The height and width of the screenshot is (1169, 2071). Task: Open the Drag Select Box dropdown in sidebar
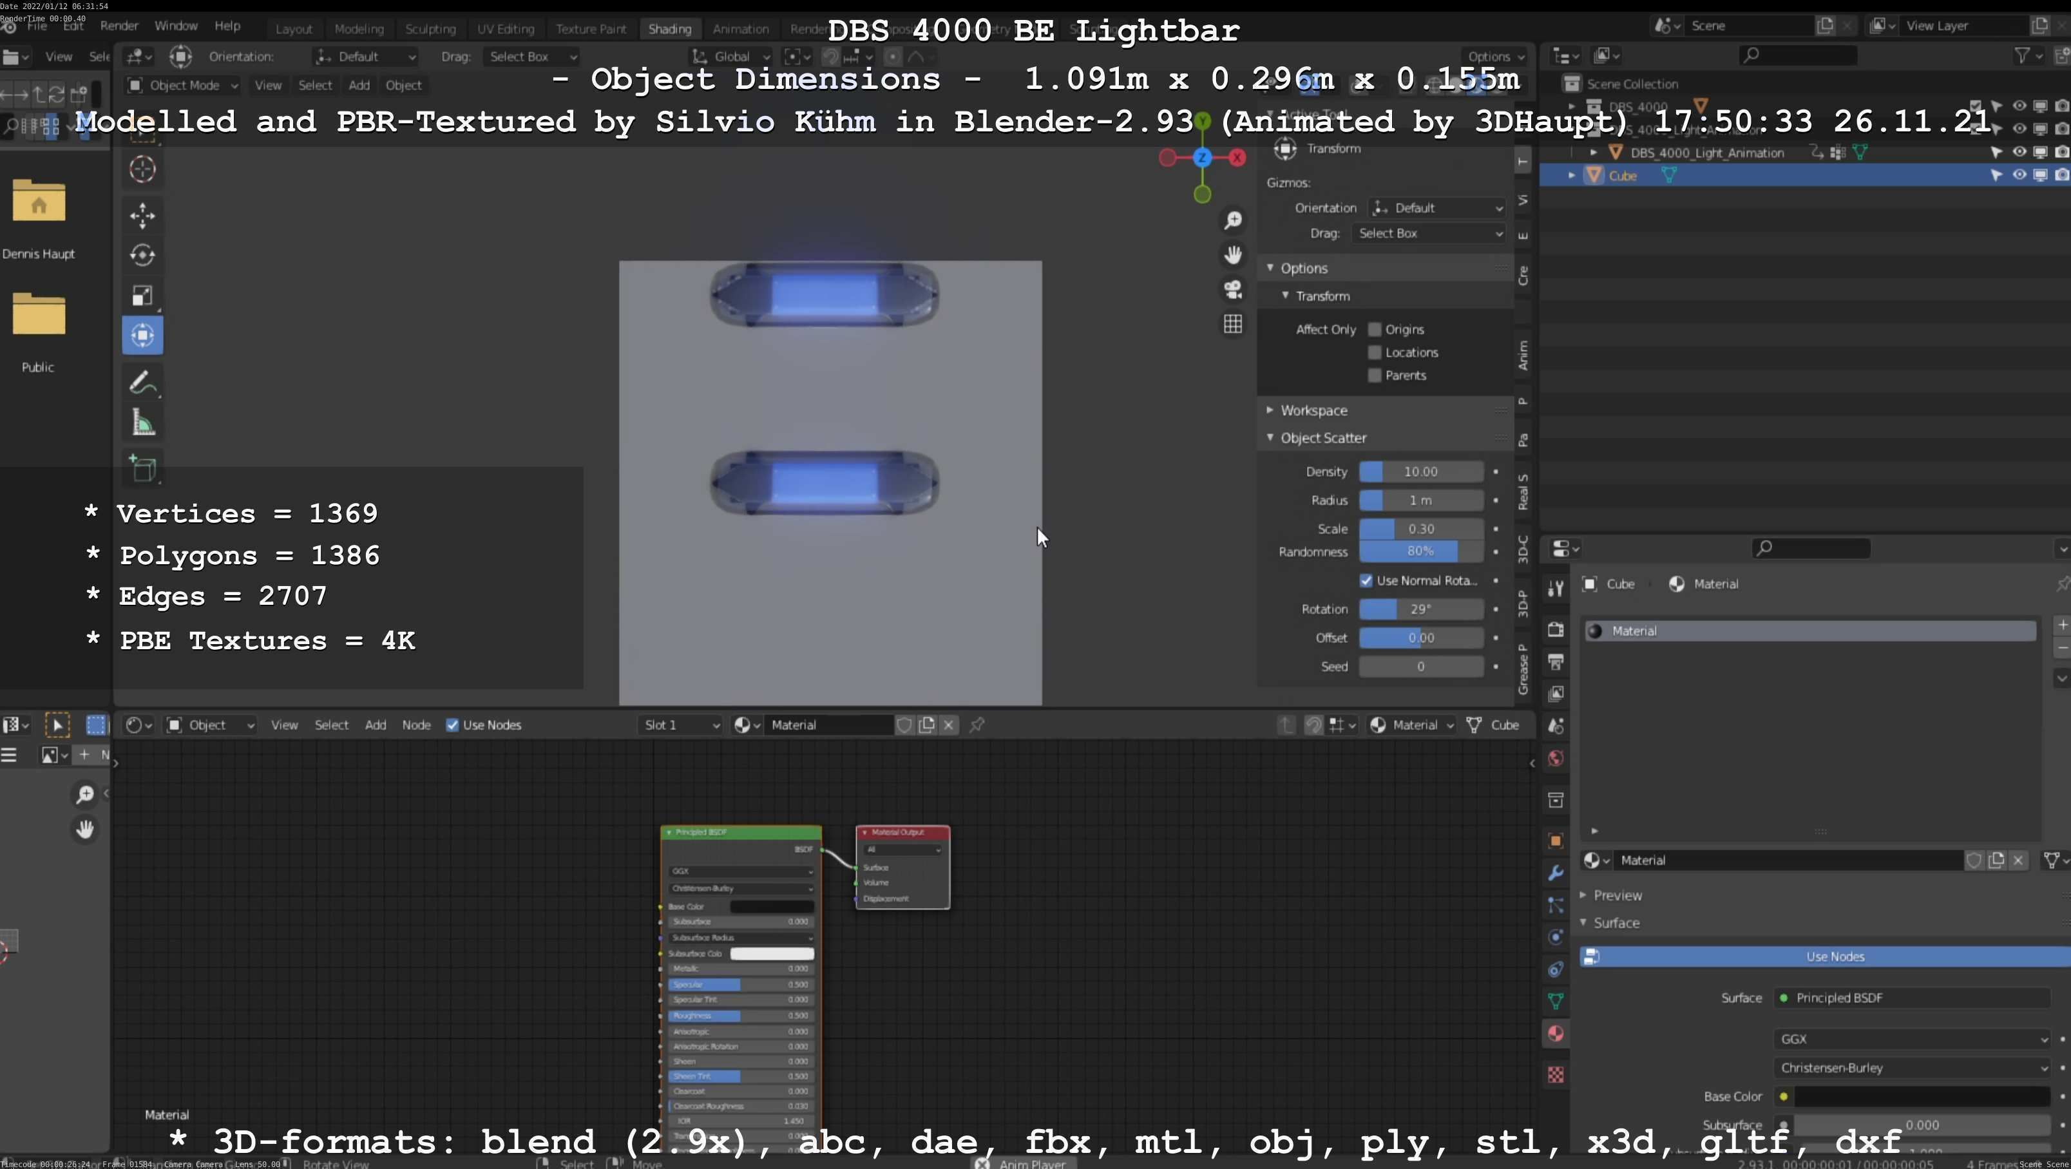tap(1429, 233)
